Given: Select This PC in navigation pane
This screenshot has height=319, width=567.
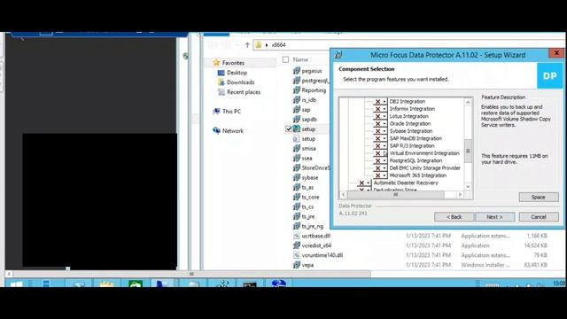Looking at the screenshot, I should pyautogui.click(x=231, y=112).
